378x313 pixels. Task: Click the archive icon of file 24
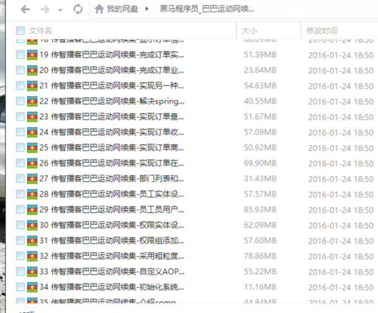point(33,132)
